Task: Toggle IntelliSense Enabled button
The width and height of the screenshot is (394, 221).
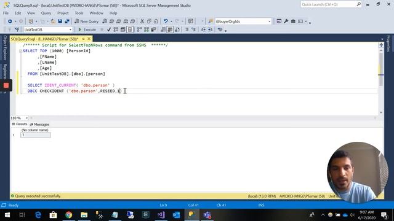Action: [x=130, y=29]
